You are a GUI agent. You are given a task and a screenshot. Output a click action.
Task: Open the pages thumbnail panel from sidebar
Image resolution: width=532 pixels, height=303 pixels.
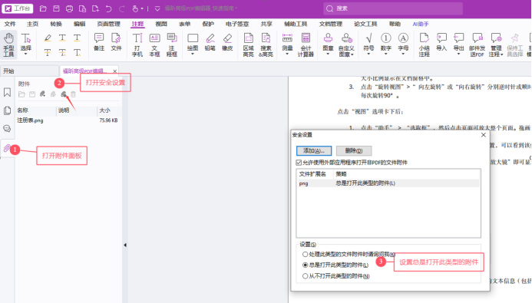click(7, 110)
